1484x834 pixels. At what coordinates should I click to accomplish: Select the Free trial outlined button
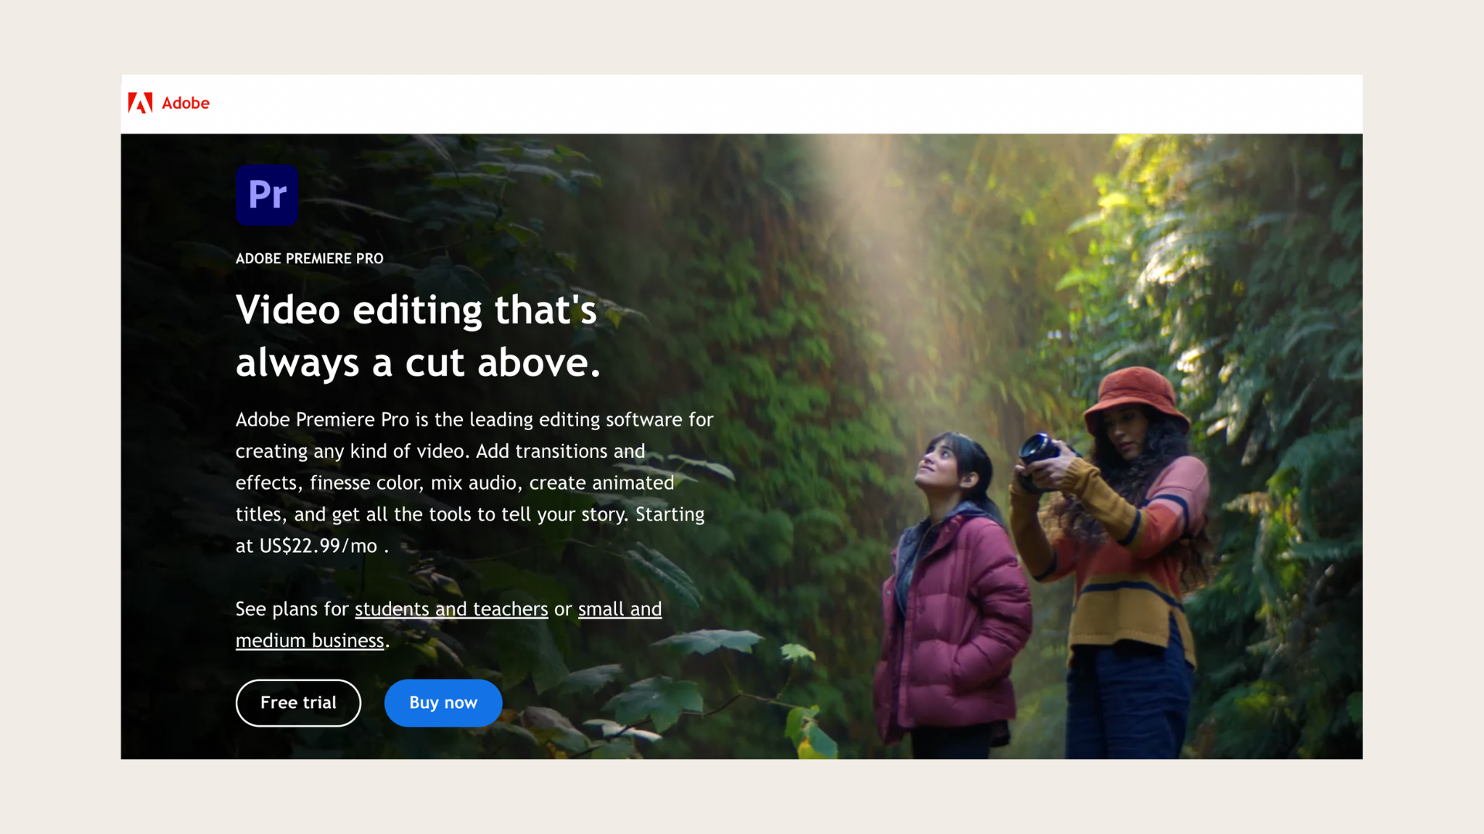coord(298,703)
